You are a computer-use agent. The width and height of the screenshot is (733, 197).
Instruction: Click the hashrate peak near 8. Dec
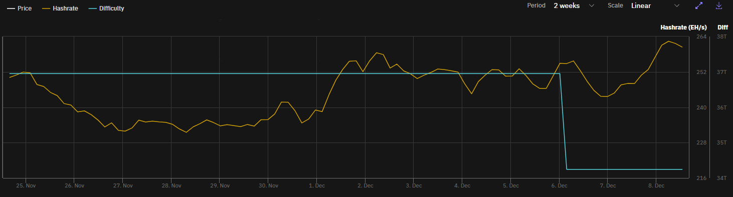click(x=668, y=41)
